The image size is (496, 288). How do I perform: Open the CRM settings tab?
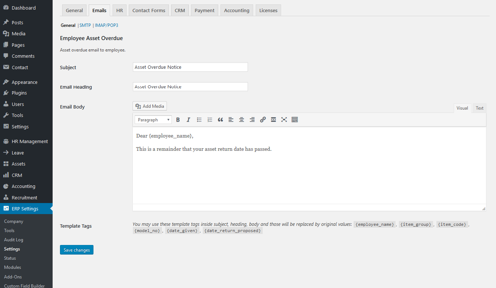180,10
